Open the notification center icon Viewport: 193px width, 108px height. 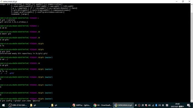pos(188,105)
